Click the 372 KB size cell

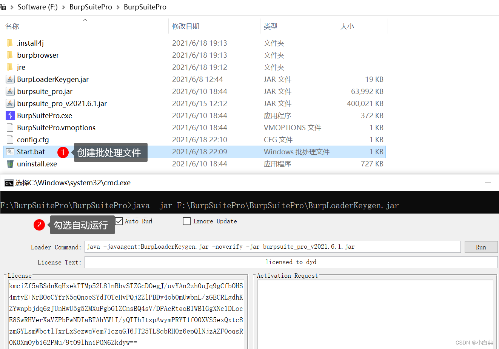372,115
